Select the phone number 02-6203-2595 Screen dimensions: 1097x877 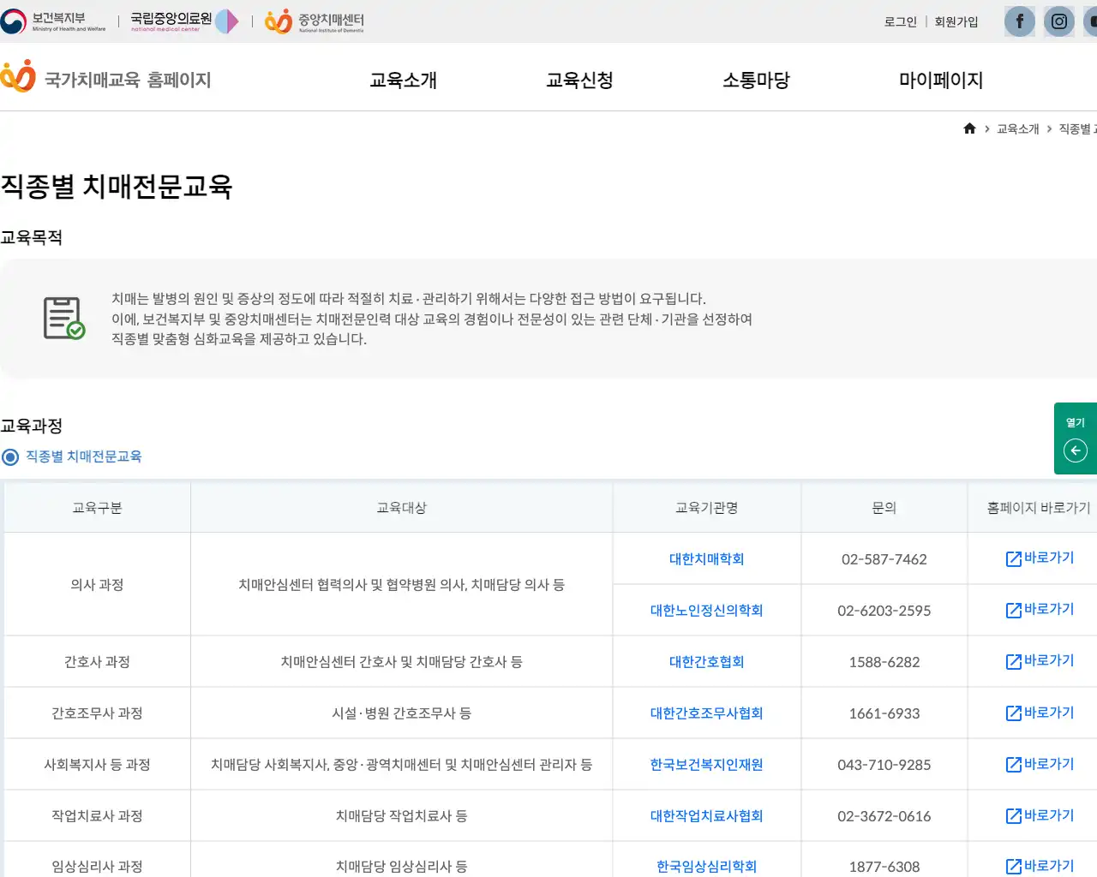click(x=884, y=611)
